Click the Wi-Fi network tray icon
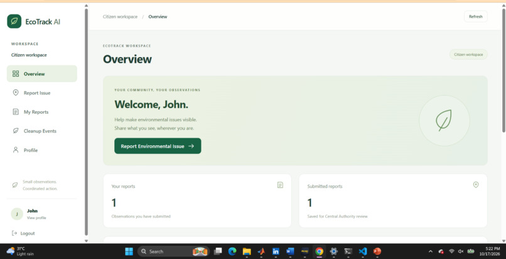506x259 pixels. point(451,251)
